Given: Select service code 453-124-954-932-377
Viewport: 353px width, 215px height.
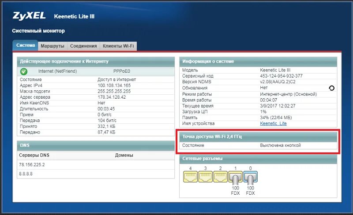Looking at the screenshot, I should click(x=281, y=76).
